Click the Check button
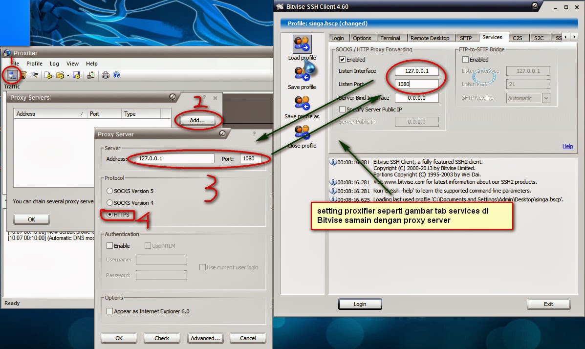 (162, 338)
